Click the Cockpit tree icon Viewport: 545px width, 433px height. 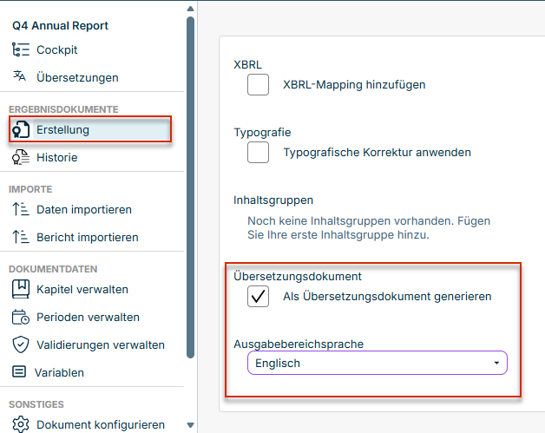21,49
